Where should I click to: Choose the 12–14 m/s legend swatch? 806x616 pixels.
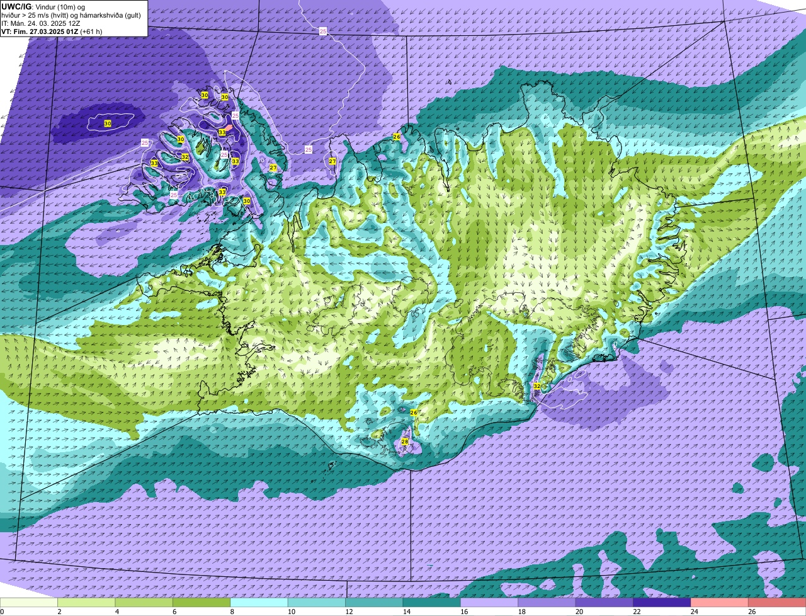click(x=374, y=602)
